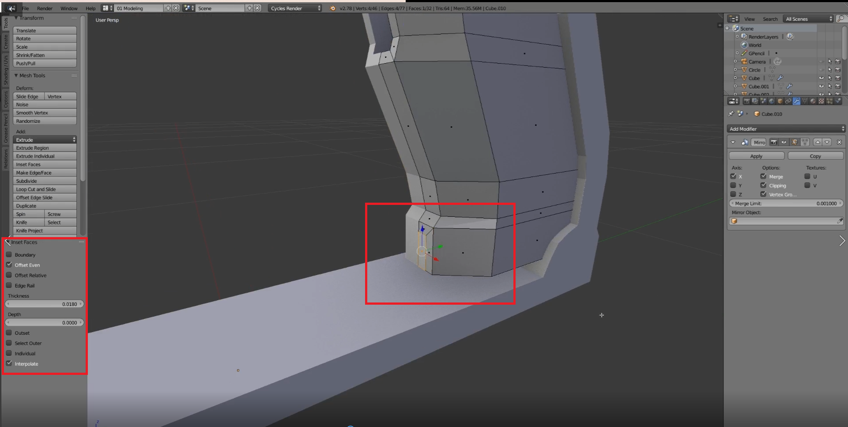Viewport: 848px width, 427px height.
Task: Expand Camera item in outliner
Action: 735,61
